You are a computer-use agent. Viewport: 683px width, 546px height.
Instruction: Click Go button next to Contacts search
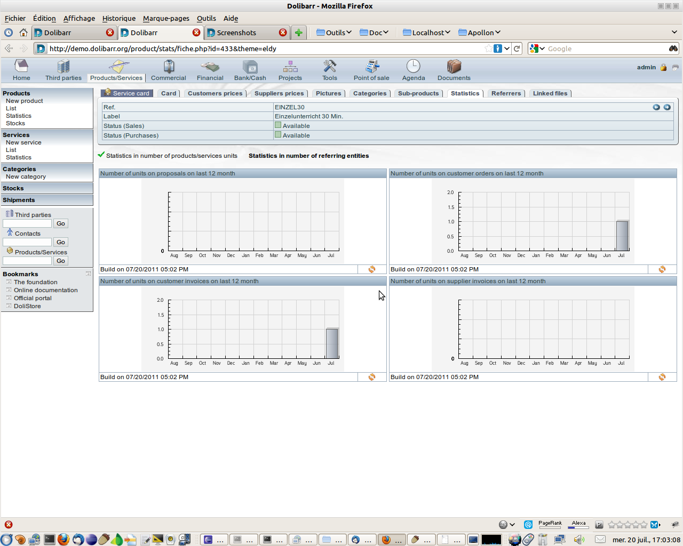61,242
